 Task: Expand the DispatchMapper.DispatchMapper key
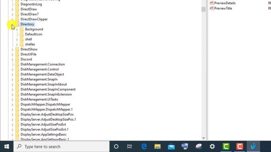coord(12,105)
